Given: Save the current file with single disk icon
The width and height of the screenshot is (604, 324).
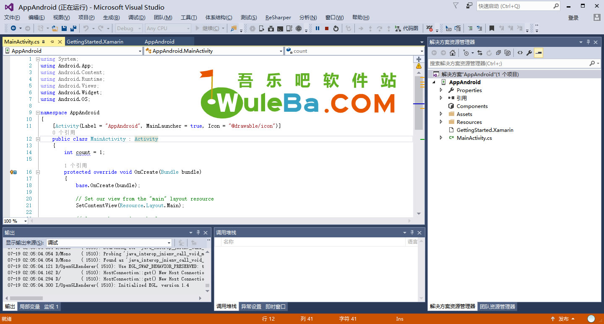Looking at the screenshot, I should [x=64, y=28].
